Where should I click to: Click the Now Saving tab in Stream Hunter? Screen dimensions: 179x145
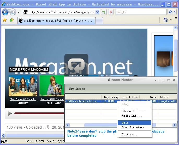pyautogui.click(x=77, y=89)
